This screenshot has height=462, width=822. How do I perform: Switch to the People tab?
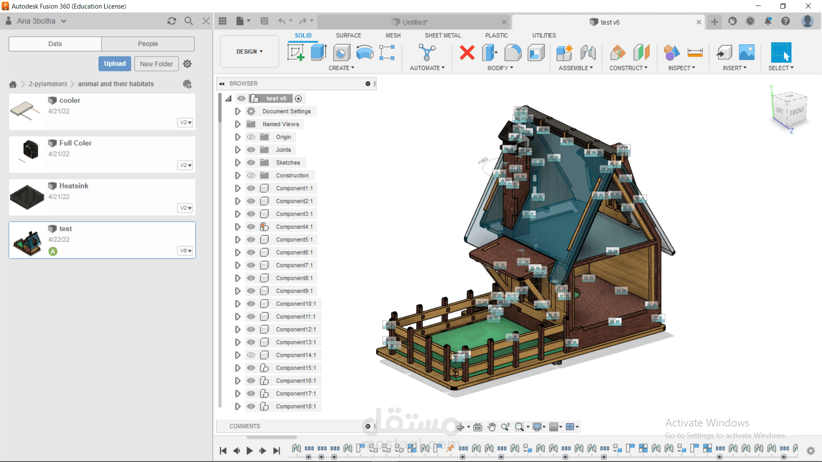pos(148,44)
